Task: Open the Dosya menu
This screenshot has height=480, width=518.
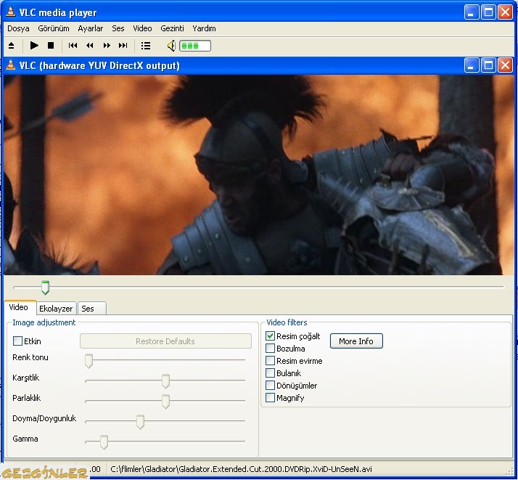Action: coord(18,28)
